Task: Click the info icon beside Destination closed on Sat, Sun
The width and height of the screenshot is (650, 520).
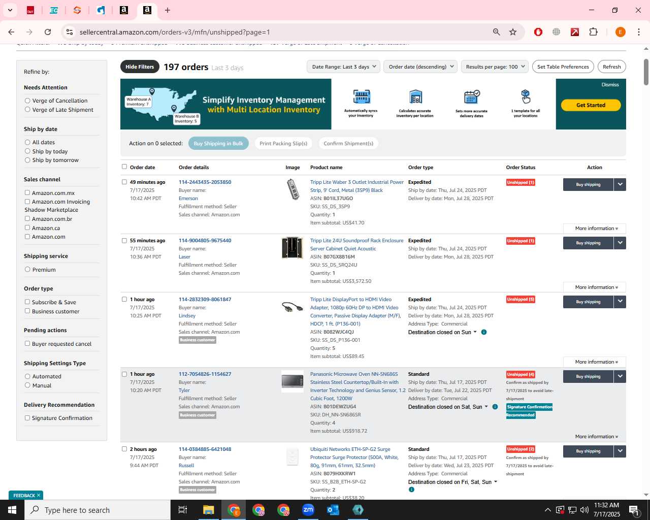Action: 495,407
